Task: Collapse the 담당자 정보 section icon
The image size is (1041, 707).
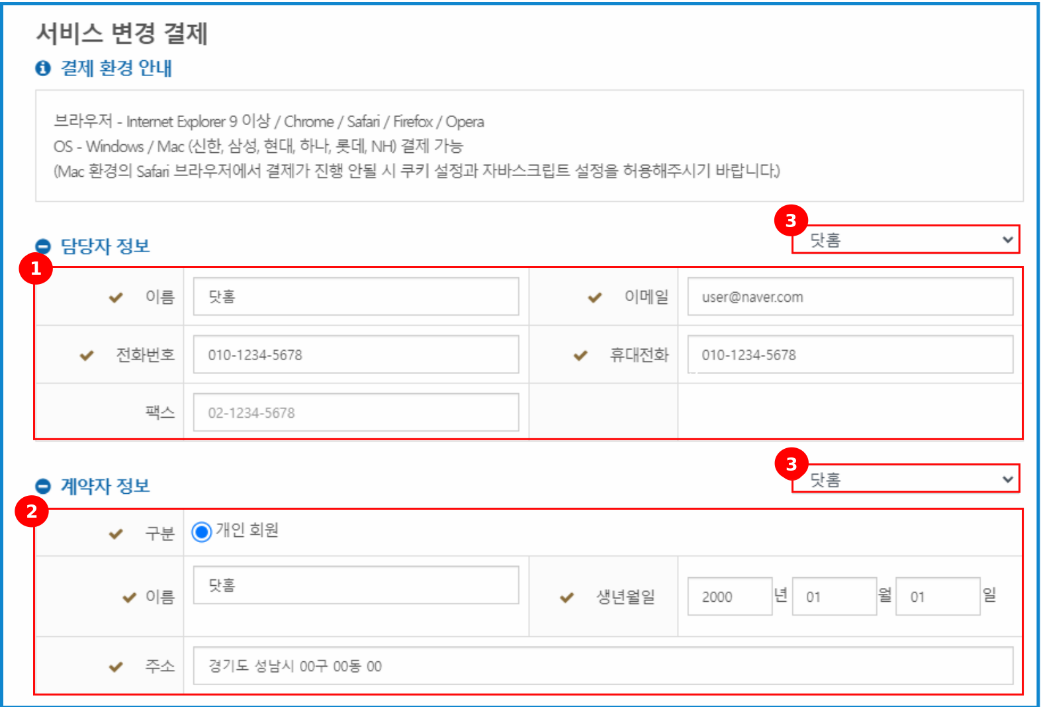Action: 43,246
